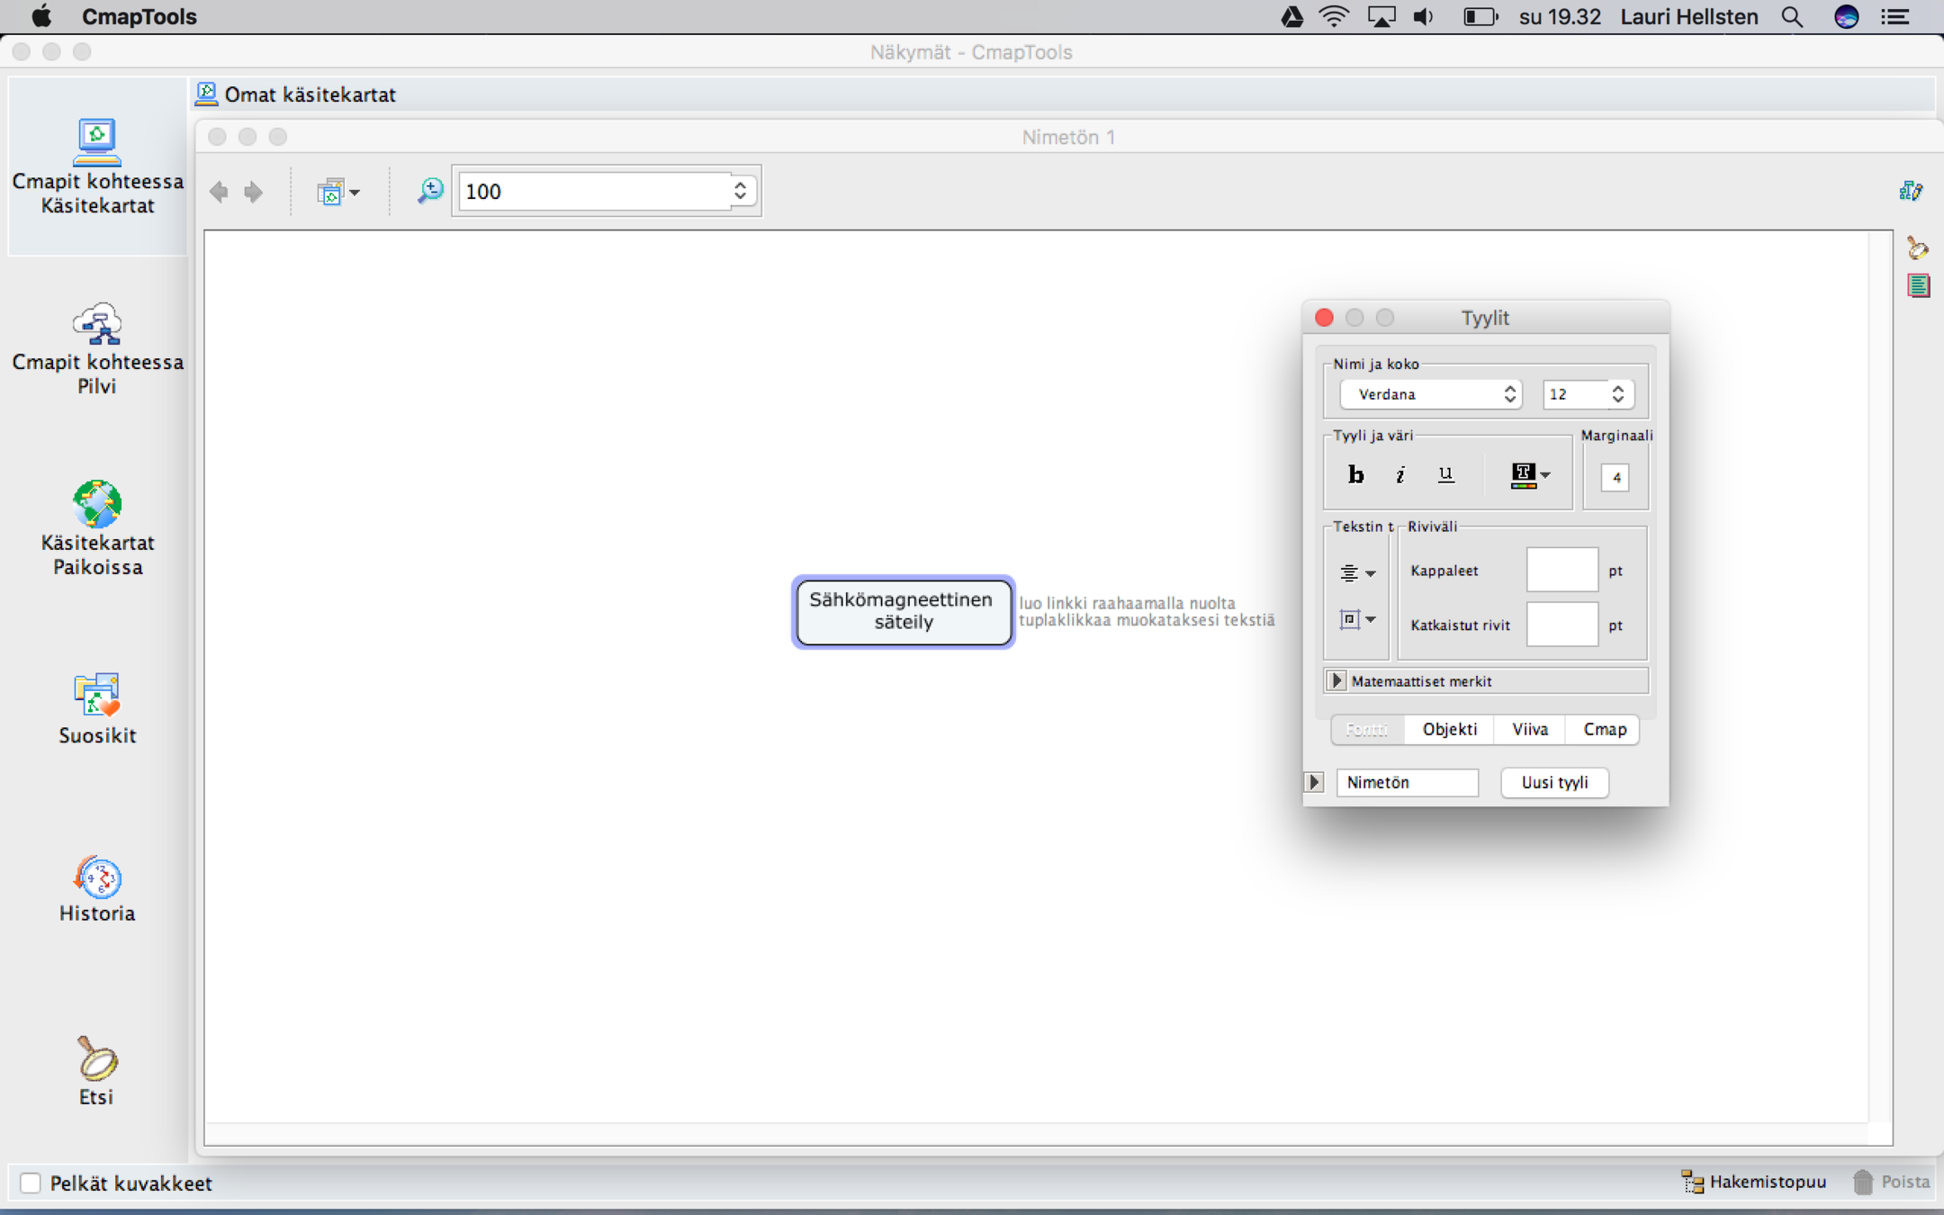Click the green list view icon on right edge
The width and height of the screenshot is (1944, 1215).
1918,286
